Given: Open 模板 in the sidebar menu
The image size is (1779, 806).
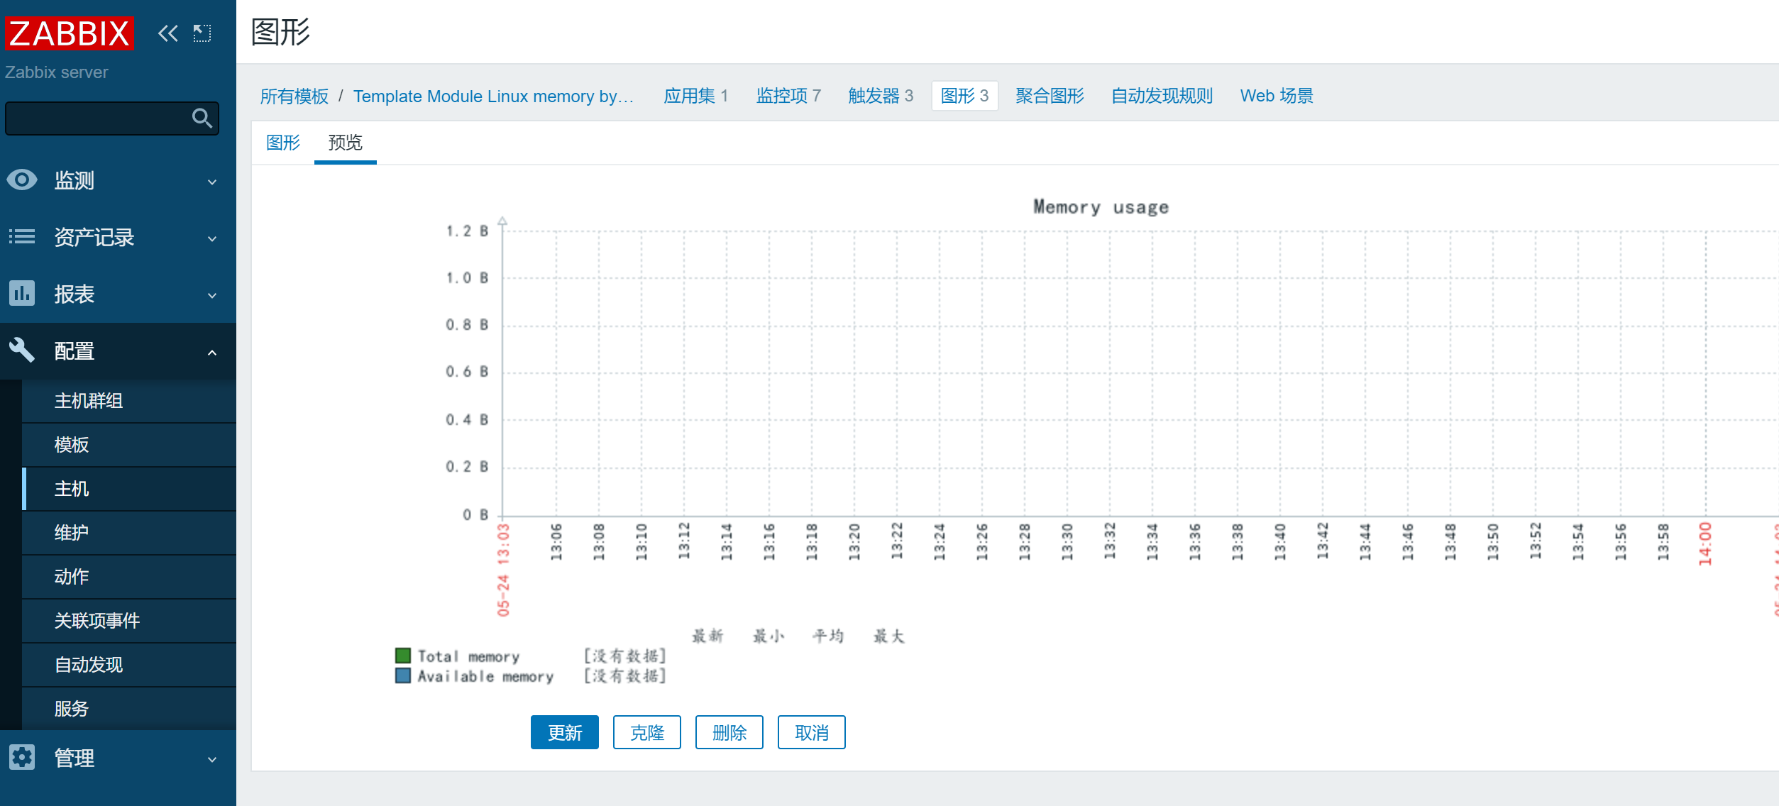Looking at the screenshot, I should pos(72,445).
